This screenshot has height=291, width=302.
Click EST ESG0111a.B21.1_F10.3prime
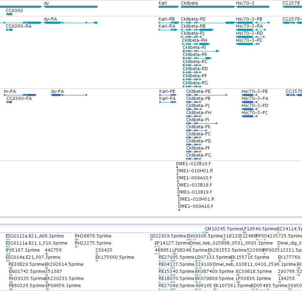coord(8,247)
